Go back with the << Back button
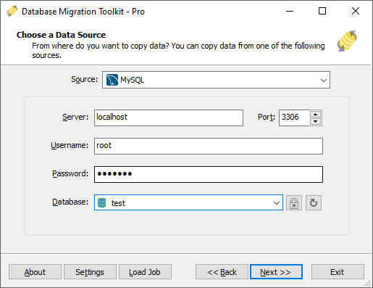 coord(222,272)
